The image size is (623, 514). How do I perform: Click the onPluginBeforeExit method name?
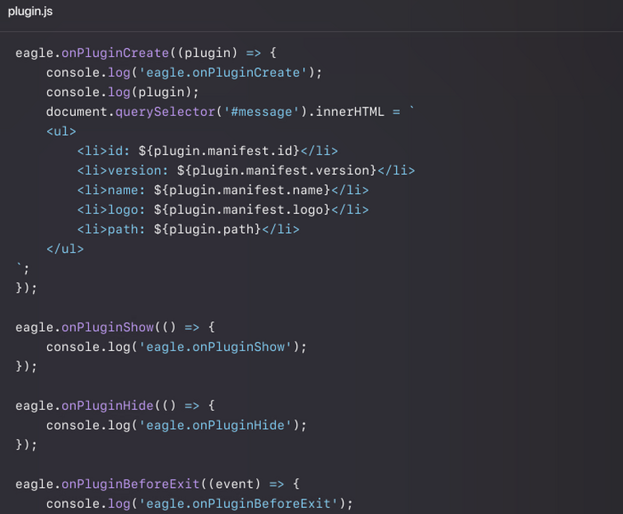131,484
